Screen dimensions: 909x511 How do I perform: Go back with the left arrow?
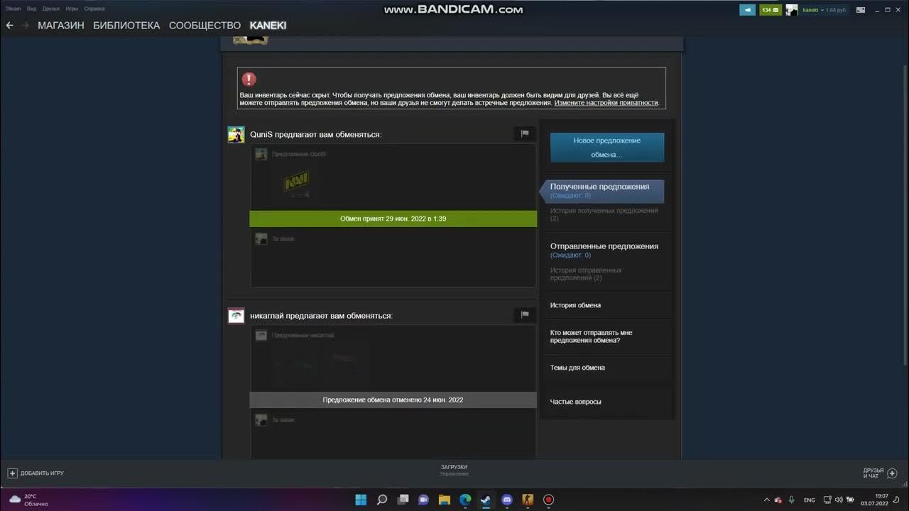(x=9, y=25)
